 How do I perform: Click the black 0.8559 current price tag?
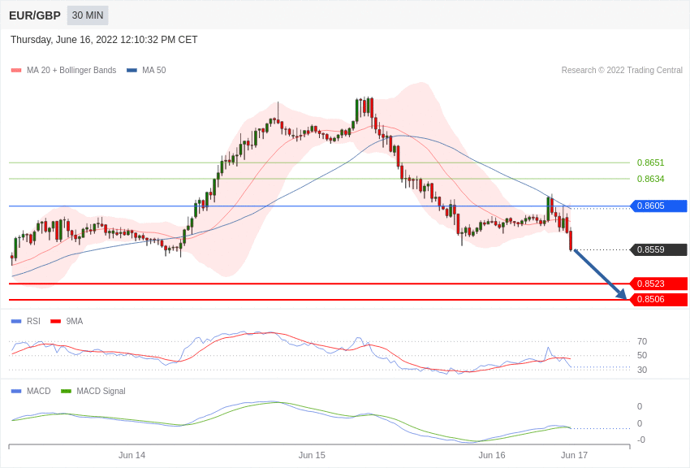658,249
